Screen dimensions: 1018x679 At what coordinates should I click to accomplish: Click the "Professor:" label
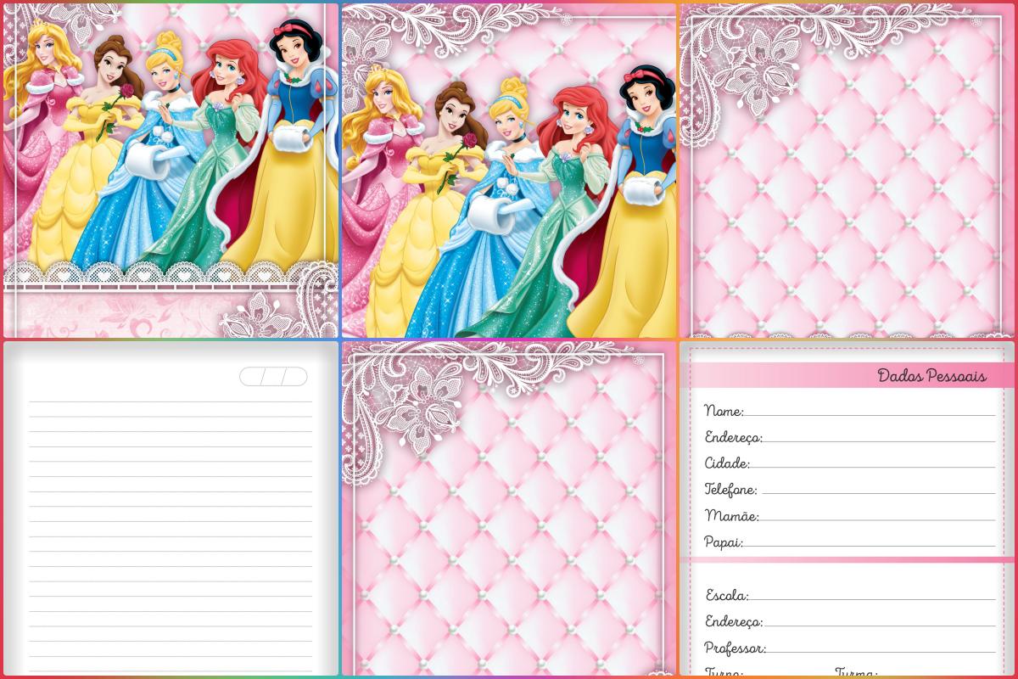(x=735, y=648)
